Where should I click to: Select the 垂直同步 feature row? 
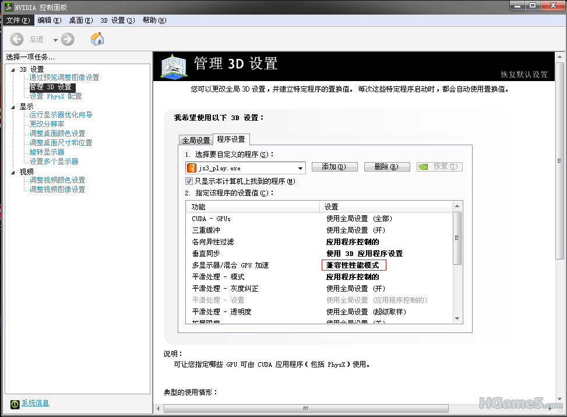coord(319,253)
